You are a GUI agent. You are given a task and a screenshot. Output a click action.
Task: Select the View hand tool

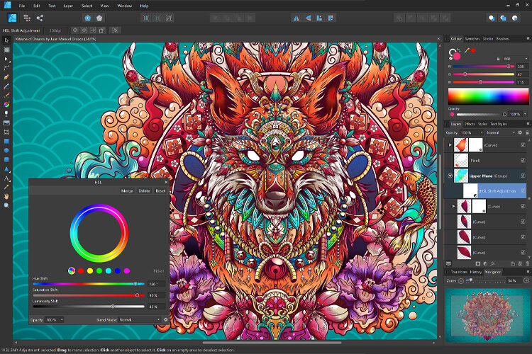(6, 196)
